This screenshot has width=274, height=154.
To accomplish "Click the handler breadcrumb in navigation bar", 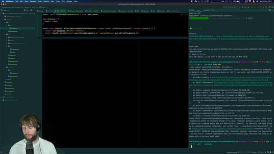I will coord(43,7).
